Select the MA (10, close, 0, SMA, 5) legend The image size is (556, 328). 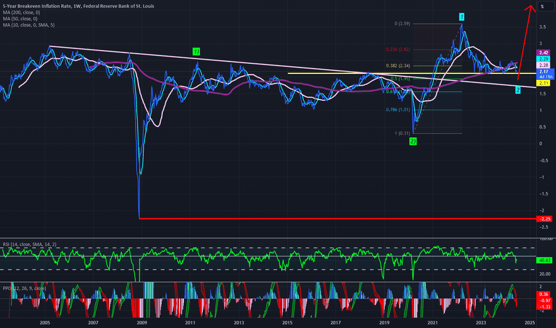(x=29, y=25)
